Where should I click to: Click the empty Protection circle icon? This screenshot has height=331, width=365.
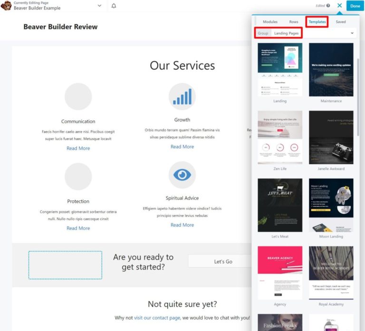pyautogui.click(x=78, y=176)
